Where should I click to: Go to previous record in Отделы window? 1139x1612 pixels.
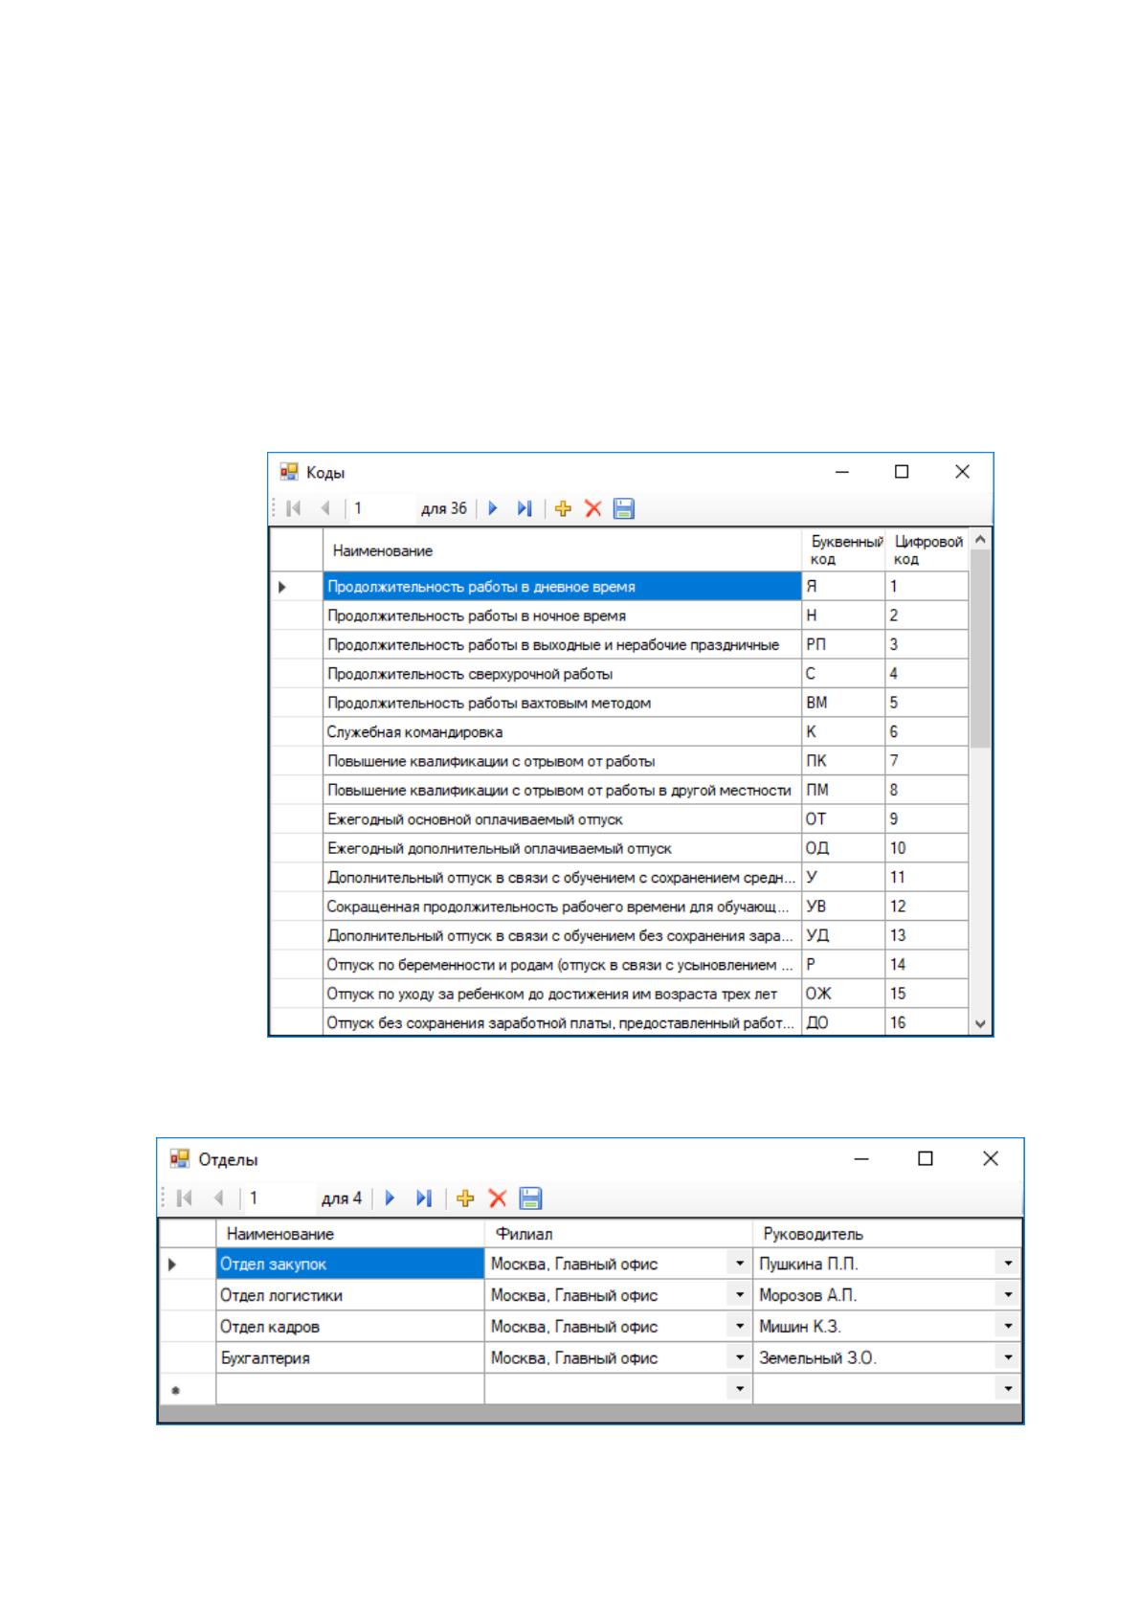coord(218,1198)
